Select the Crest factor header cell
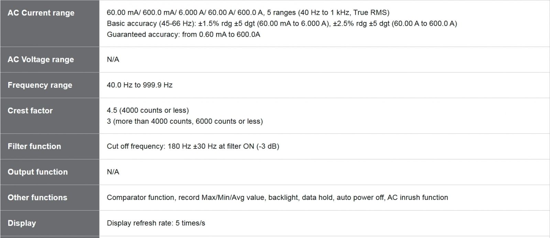 tap(30, 111)
